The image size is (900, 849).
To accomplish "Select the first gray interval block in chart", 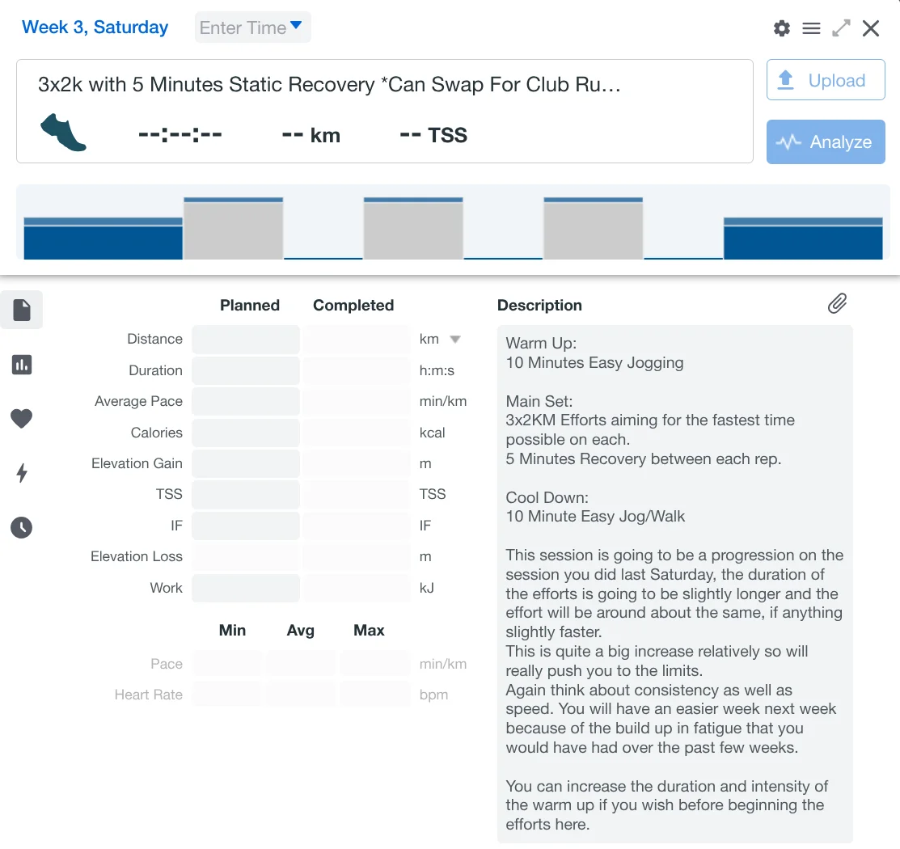I will coord(233,230).
